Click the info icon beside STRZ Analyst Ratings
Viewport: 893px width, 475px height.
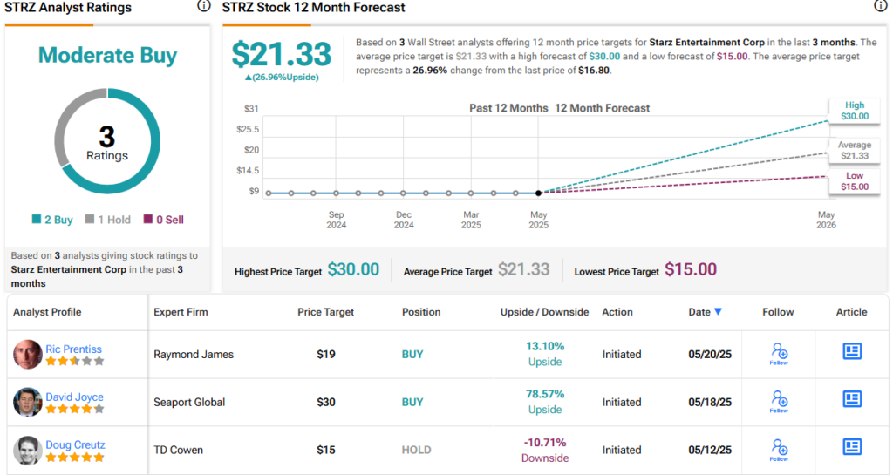point(204,6)
